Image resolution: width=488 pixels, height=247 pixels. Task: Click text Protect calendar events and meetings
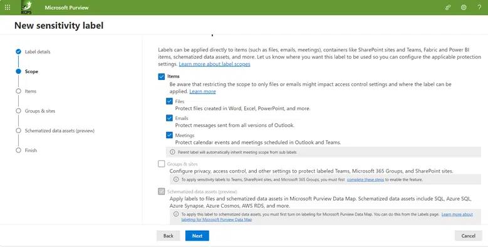click(x=258, y=143)
